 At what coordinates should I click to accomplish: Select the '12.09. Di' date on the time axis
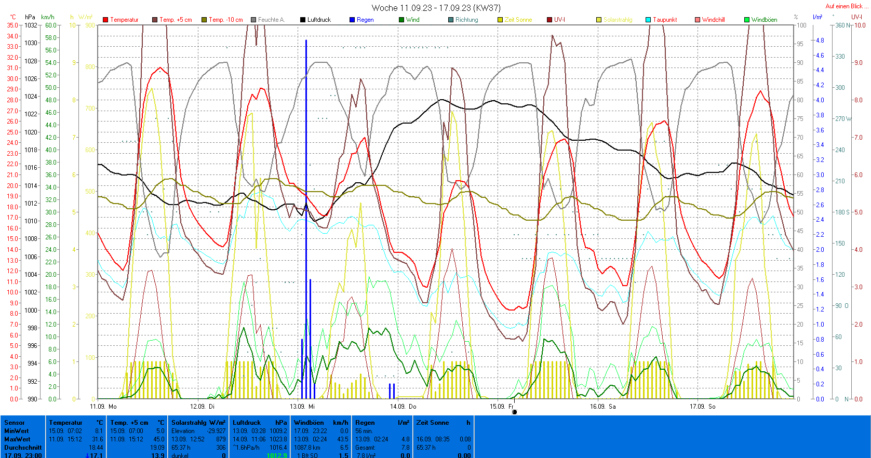[202, 407]
